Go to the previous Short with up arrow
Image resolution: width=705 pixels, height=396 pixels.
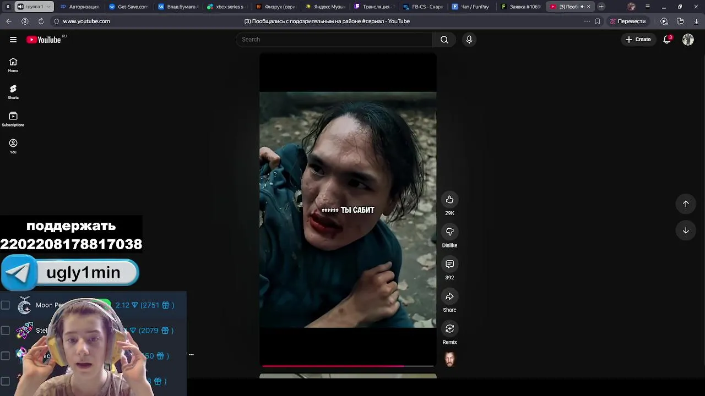tap(686, 204)
